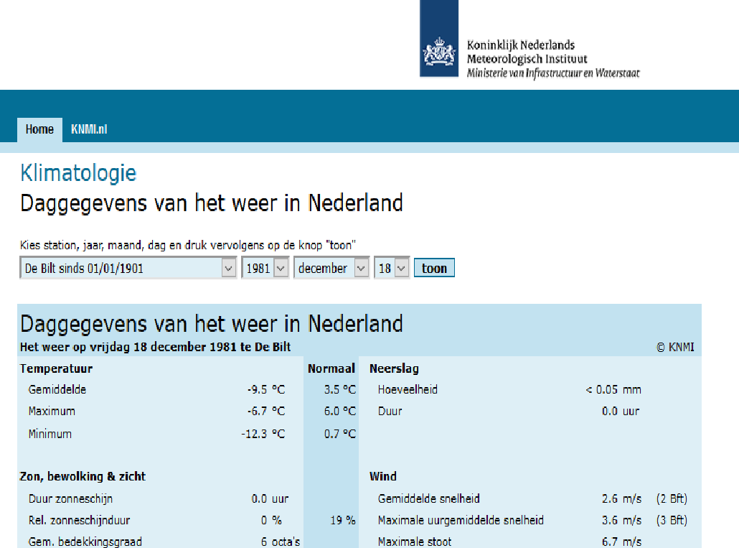The height and width of the screenshot is (548, 739).
Task: Select the Gemiddelde temperature label
Action: (x=57, y=389)
